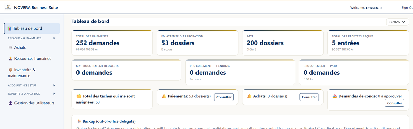Click the shopping cart icon beside Achats
This screenshot has width=413, height=129.
click(10, 48)
